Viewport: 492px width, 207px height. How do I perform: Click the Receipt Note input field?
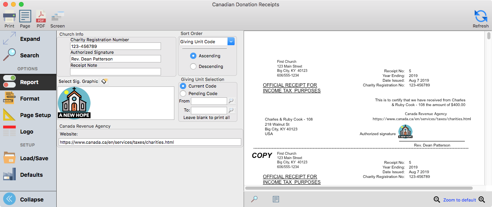tap(115, 71)
